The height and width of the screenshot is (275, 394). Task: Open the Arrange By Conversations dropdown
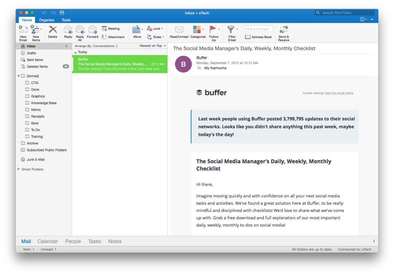click(96, 46)
